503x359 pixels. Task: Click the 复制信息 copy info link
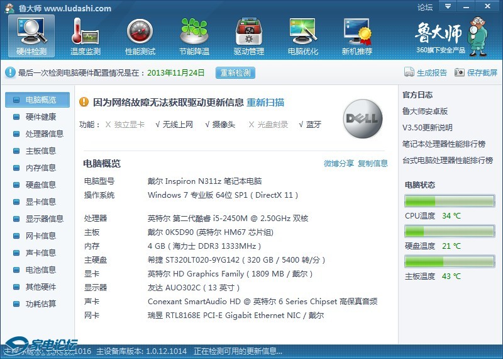[x=373, y=164]
